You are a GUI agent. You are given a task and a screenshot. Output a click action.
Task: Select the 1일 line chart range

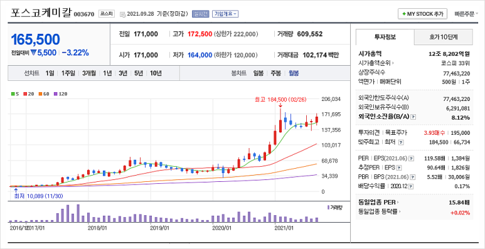50,73
